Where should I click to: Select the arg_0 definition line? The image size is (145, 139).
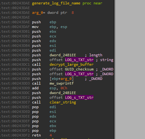(x=53, y=13)
